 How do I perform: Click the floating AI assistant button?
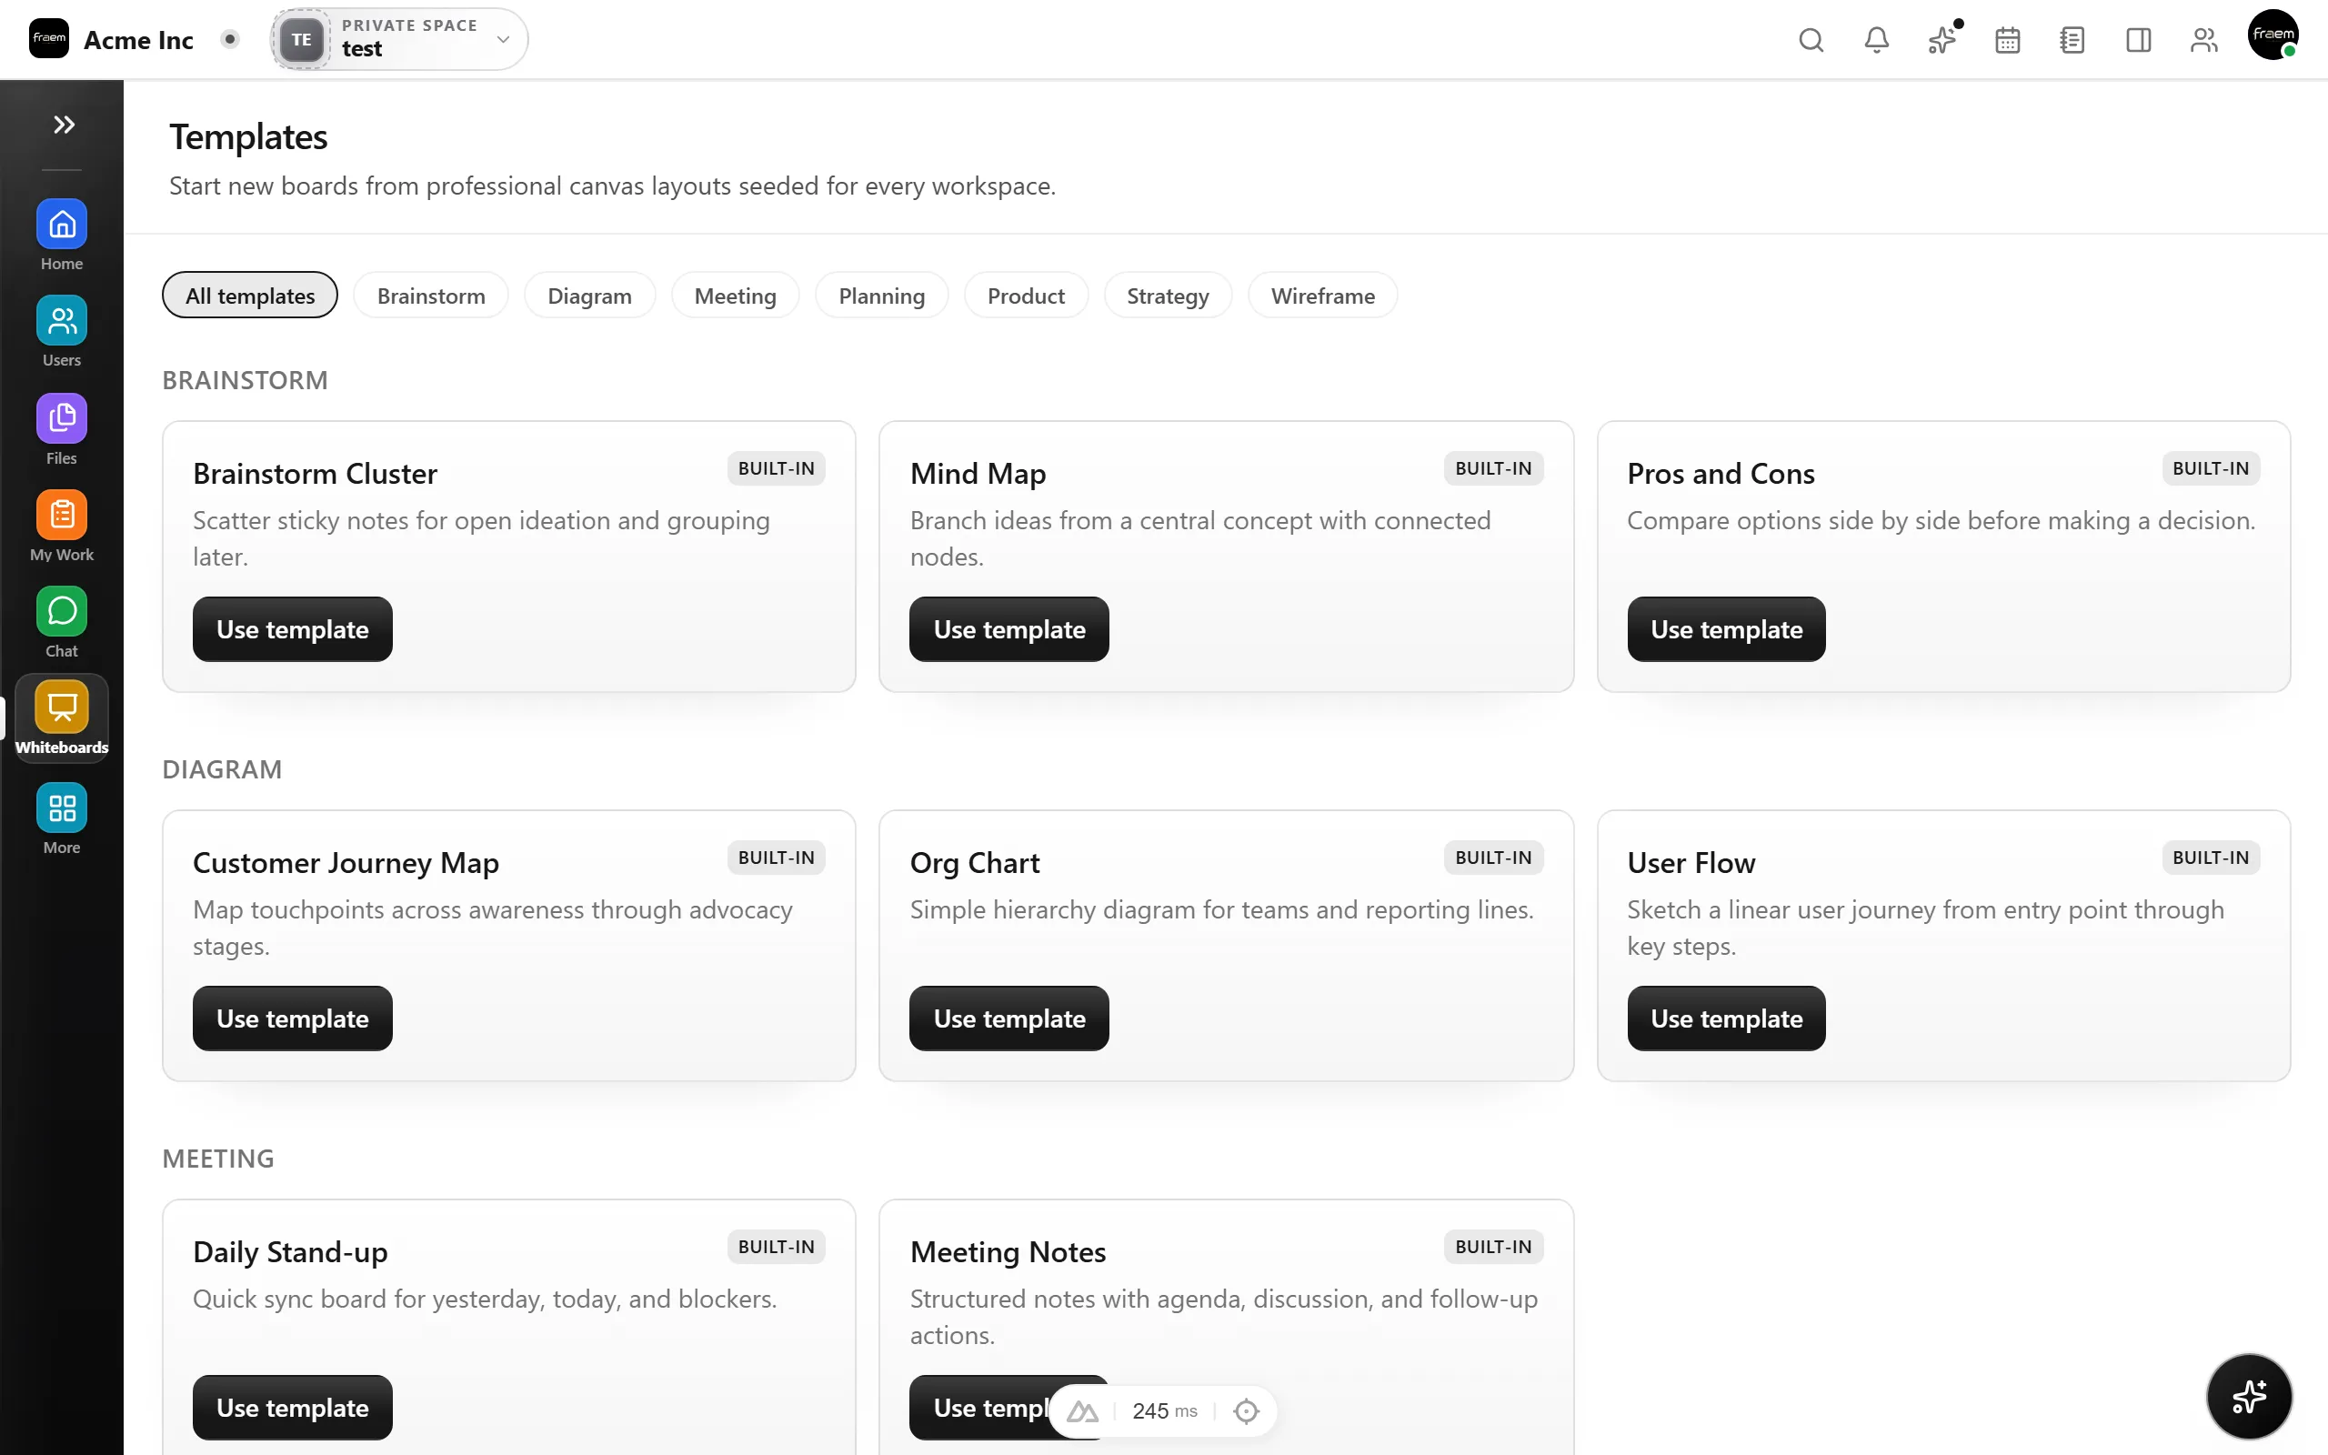(x=2248, y=1395)
